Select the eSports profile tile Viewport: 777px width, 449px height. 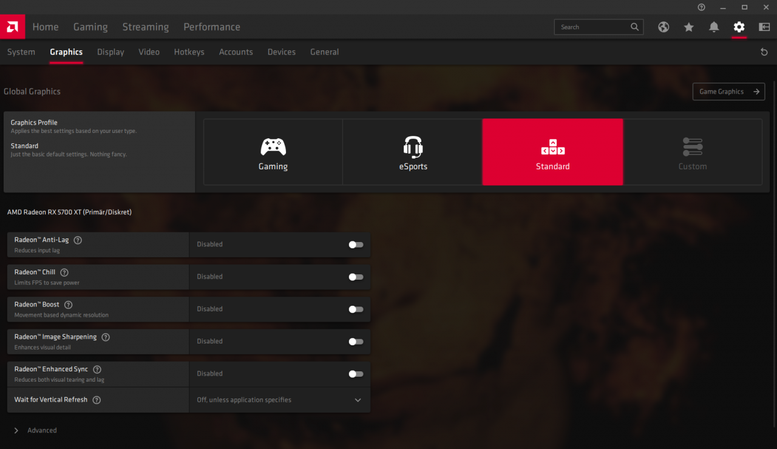tap(413, 152)
